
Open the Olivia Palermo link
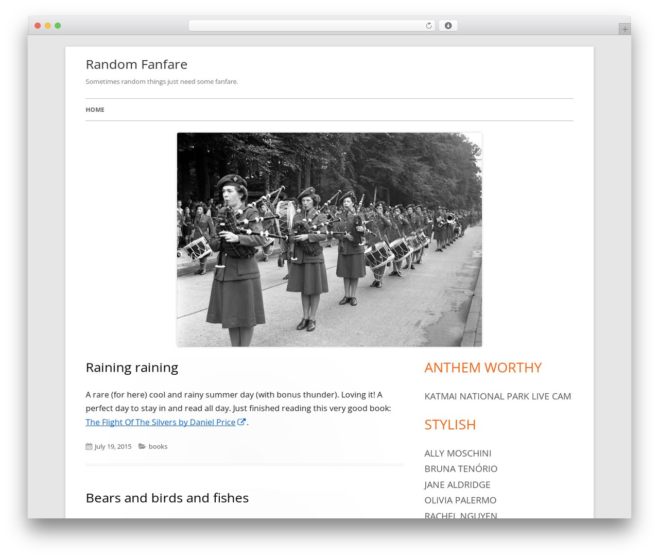coord(460,500)
